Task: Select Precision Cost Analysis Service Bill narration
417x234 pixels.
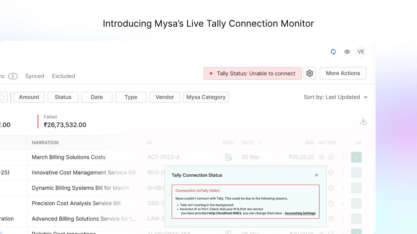Action: point(76,203)
